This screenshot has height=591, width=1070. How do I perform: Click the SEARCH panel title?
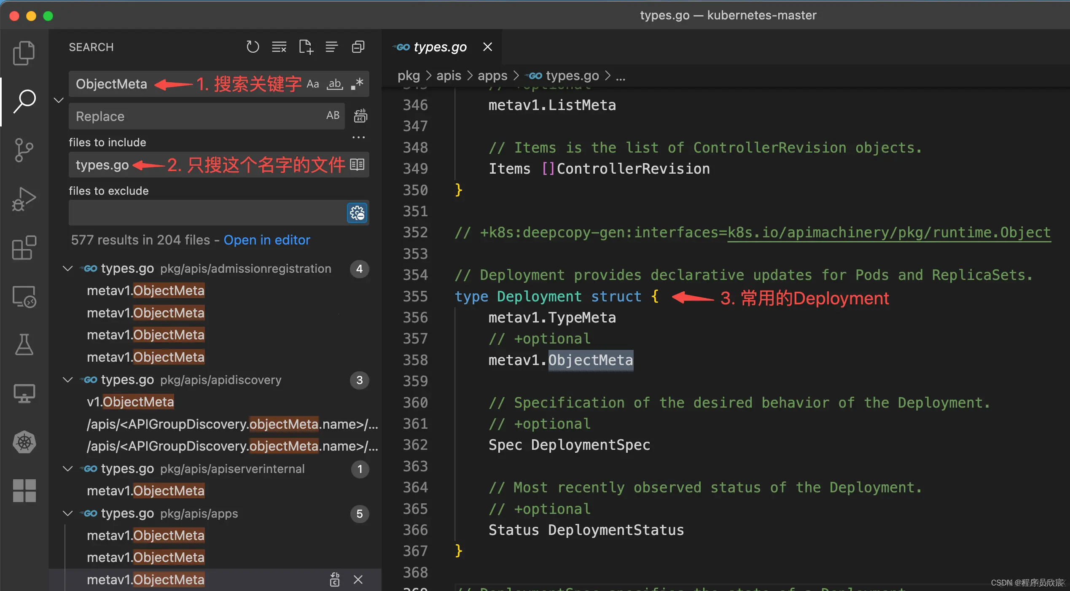tap(91, 47)
